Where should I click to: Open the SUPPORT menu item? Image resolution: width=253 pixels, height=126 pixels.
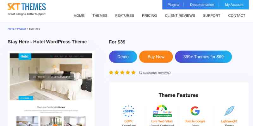coord(211,15)
